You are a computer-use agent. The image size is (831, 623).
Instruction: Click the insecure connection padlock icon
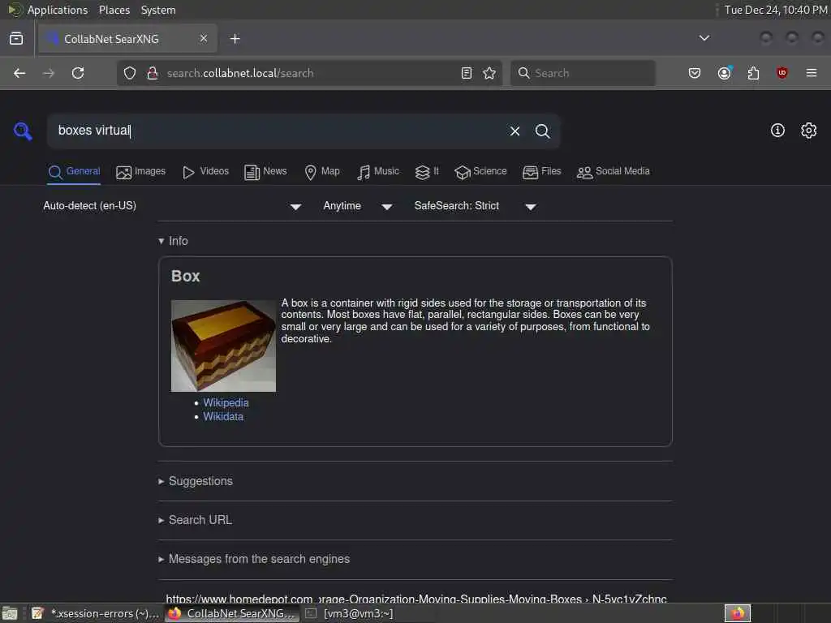coord(152,73)
